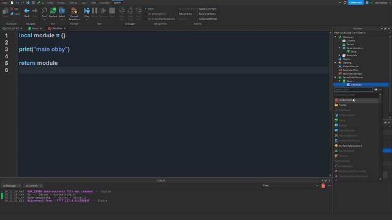Switch to the Server script tab
Screen dimensions: 392x220
(x=35, y=29)
